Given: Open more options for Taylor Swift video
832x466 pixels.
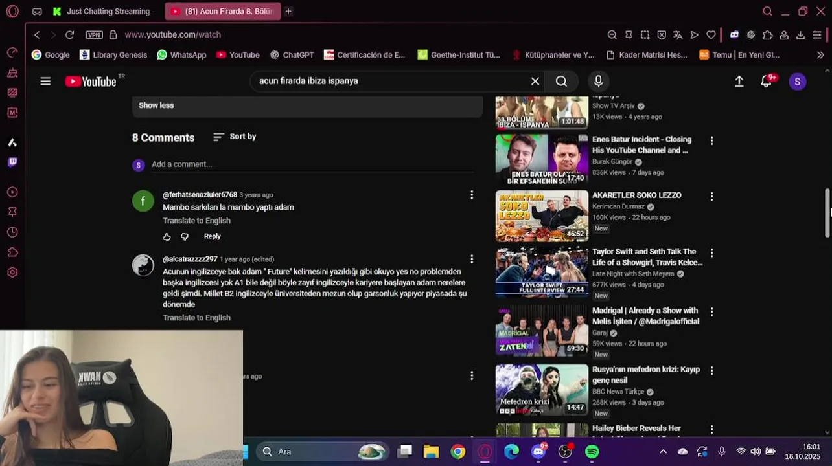Looking at the screenshot, I should click(711, 253).
